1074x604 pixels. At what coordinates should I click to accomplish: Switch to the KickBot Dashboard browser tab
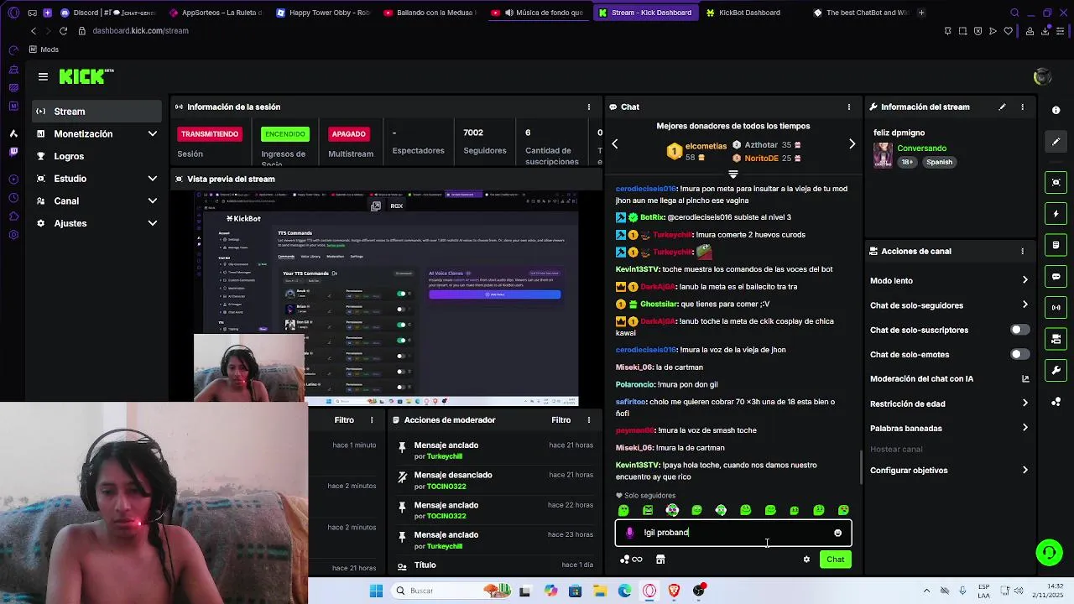[749, 13]
